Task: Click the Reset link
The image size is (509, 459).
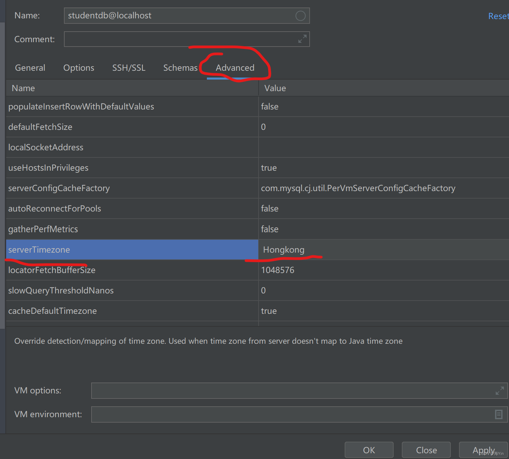Action: 498,16
